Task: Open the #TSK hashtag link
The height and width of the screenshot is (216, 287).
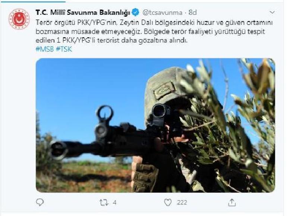Action: (64, 49)
